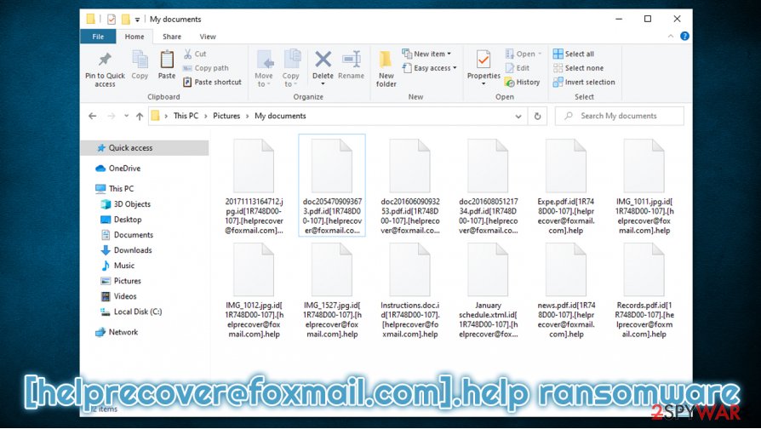Click the Properties checkmark icon in title bar
Image resolution: width=761 pixels, height=429 pixels.
point(112,20)
